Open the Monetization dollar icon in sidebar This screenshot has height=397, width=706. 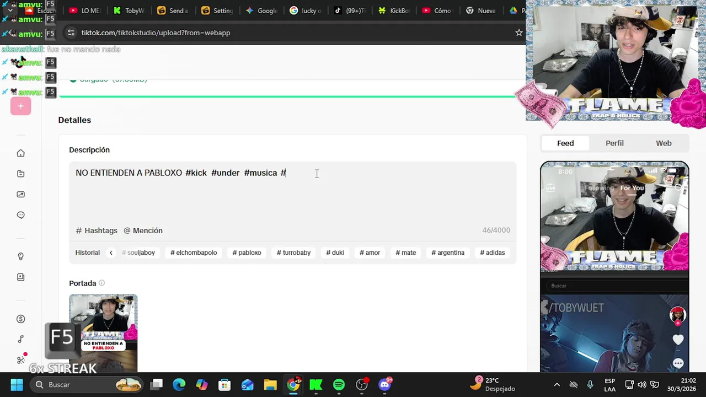(20, 319)
